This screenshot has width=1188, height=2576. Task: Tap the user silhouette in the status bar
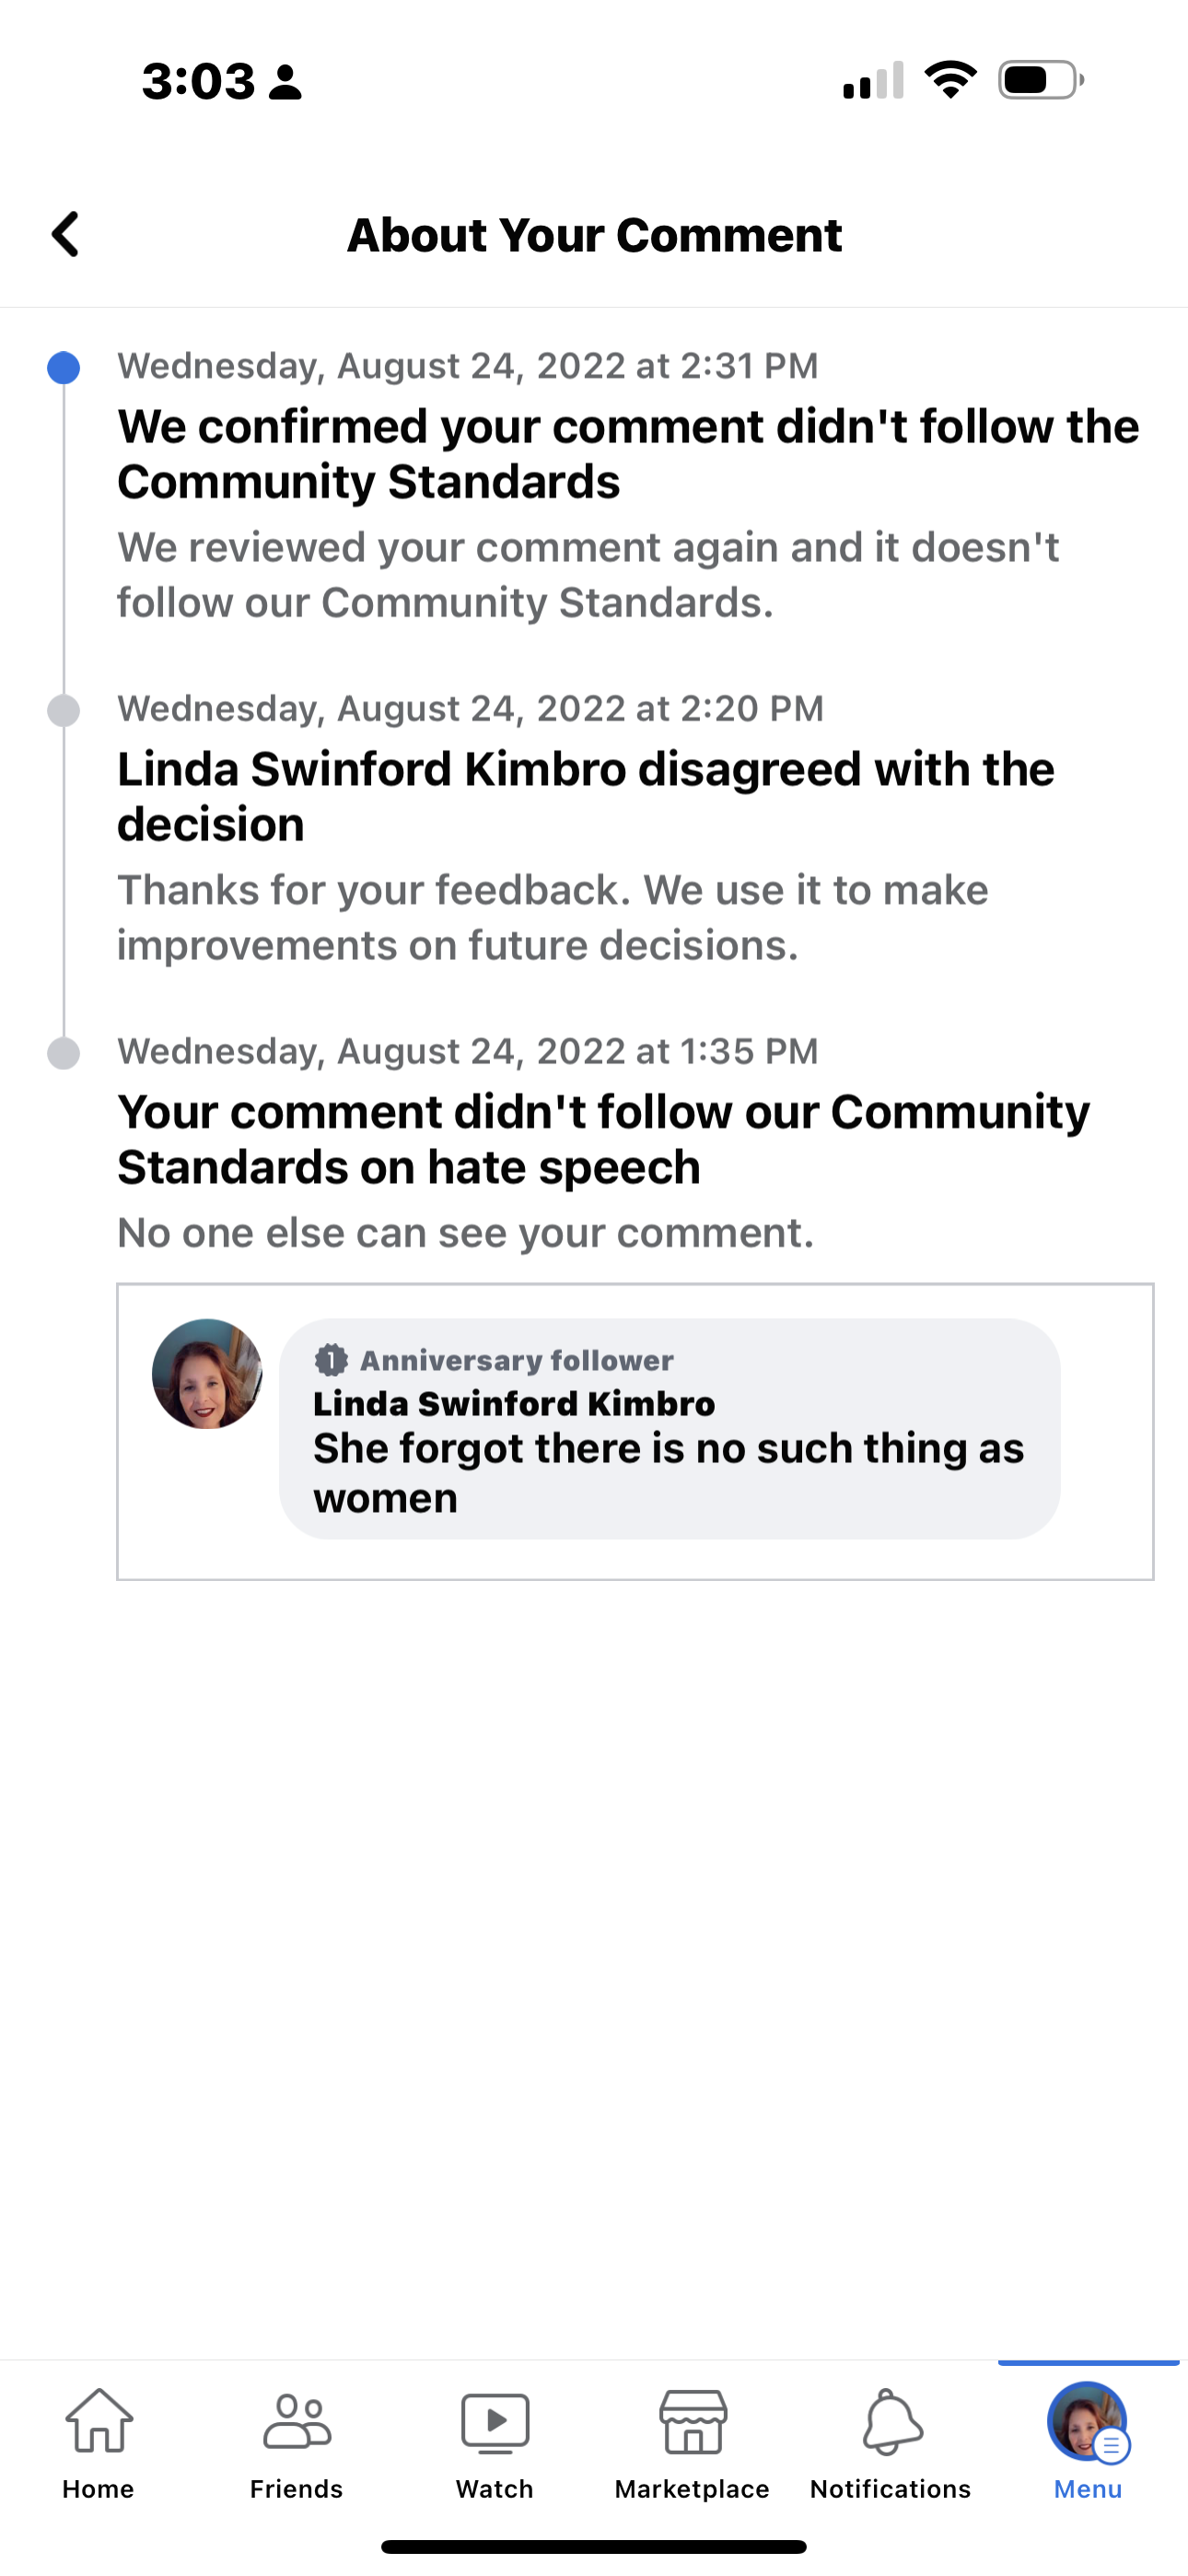(287, 82)
